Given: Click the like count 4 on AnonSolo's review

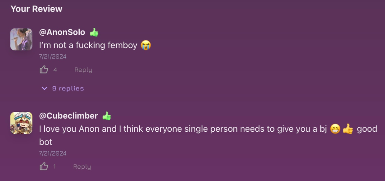Looking at the screenshot, I should click(x=55, y=70).
